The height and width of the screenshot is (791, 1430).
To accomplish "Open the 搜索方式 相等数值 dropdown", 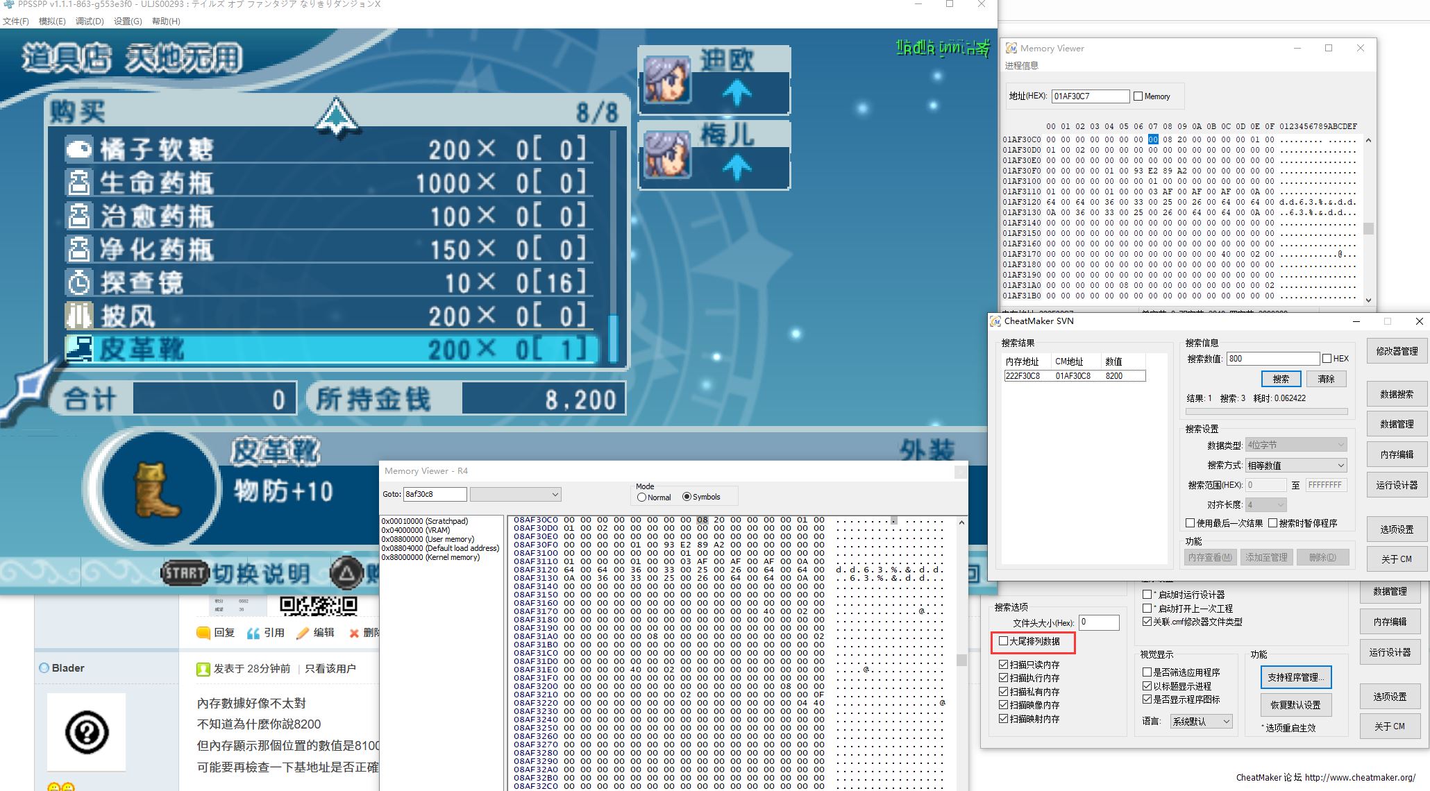I will click(x=1295, y=465).
